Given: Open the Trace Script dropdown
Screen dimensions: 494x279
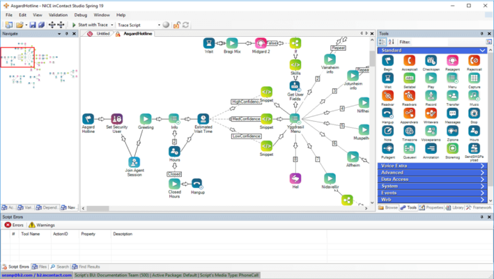Looking at the screenshot, I should click(159, 25).
